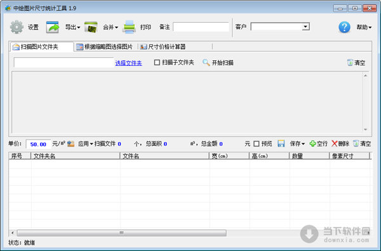The image size is (381, 251).
Task: Toggle the 预览 checkbox
Action: pyautogui.click(x=257, y=144)
